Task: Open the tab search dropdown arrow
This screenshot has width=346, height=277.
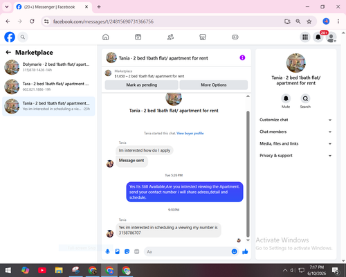Action: [x=7, y=7]
